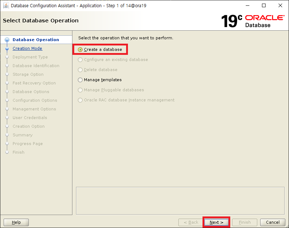Click the Configuration Options step
Screen dimensions: 289x228
(35, 100)
